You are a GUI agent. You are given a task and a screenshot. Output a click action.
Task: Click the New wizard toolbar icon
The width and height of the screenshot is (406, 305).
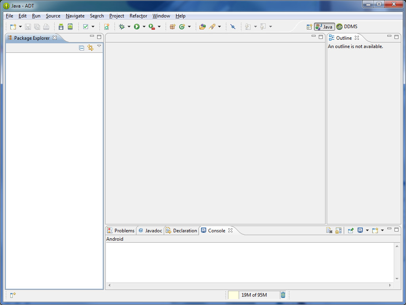(13, 27)
